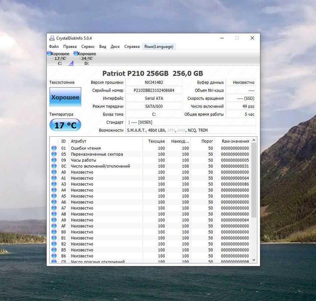Screen dimensions: 316x301
Task: Click blue status orb in row AF
Action: click(54, 226)
